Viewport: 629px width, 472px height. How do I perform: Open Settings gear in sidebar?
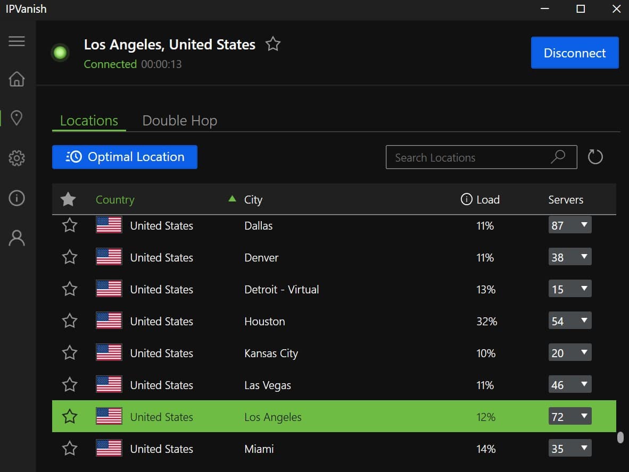[16, 158]
